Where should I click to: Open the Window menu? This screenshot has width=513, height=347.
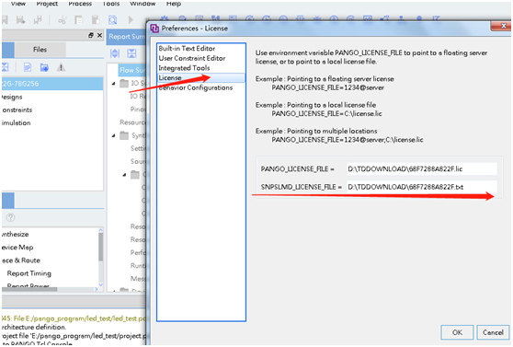(x=142, y=4)
